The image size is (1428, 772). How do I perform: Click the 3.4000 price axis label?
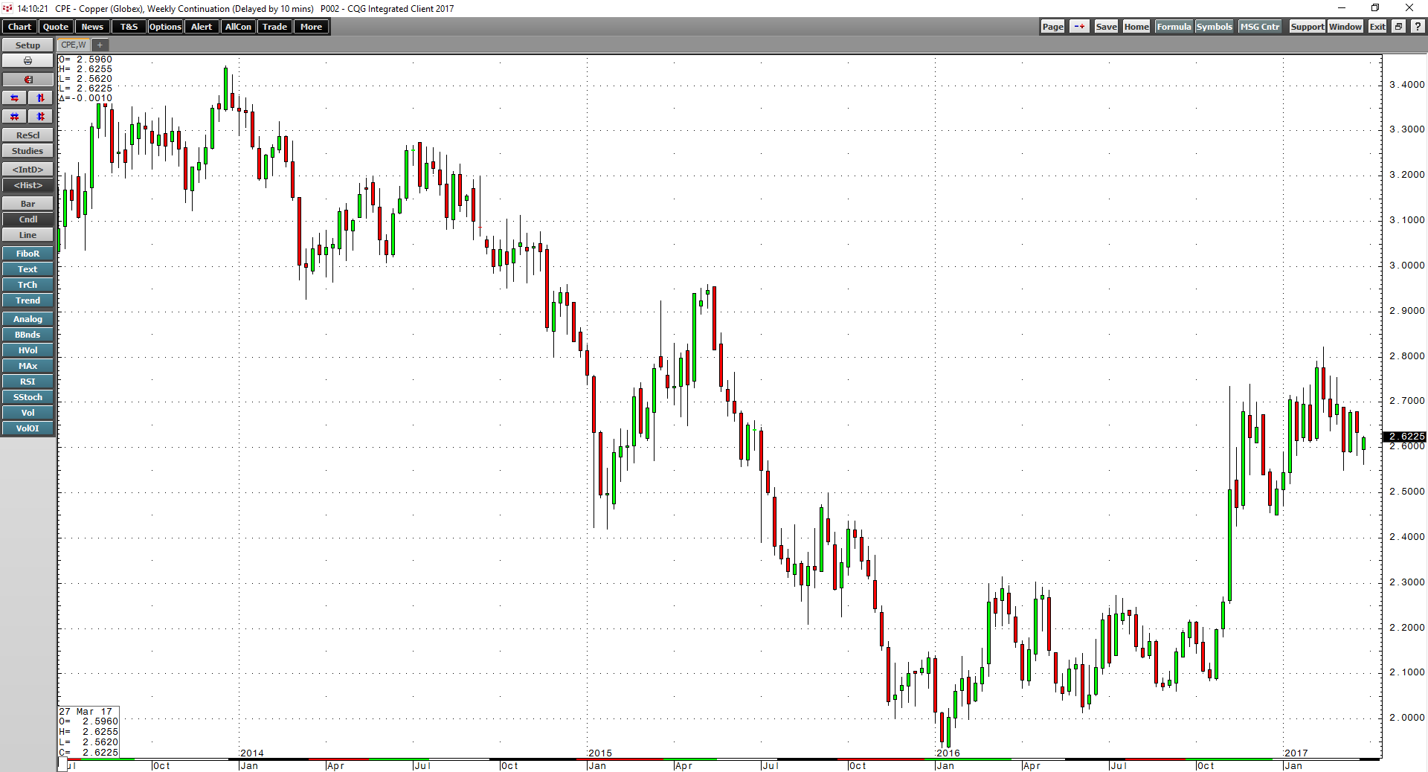click(1406, 85)
